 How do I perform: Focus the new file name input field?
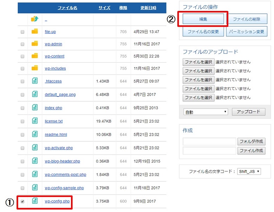coord(209,150)
